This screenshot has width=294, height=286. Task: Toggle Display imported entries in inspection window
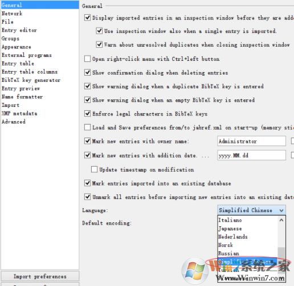[x=87, y=18]
